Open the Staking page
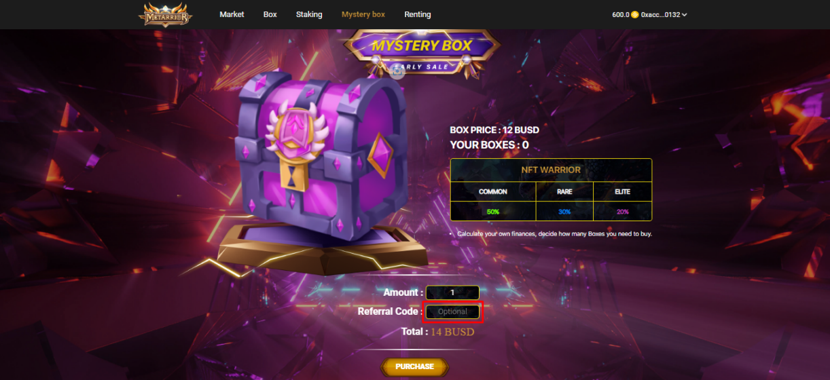The image size is (830, 380). (309, 14)
